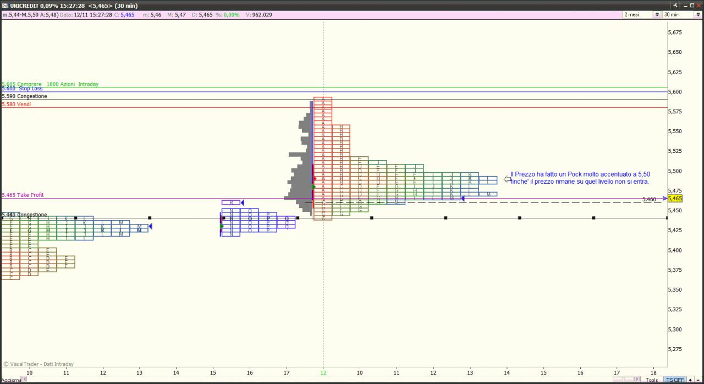Click the hammer settings icon in title bar
The height and width of the screenshot is (384, 704).
(675, 5)
